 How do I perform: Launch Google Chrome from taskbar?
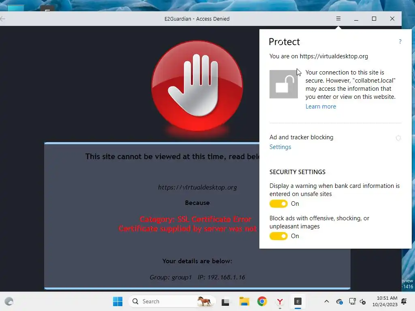(x=262, y=301)
